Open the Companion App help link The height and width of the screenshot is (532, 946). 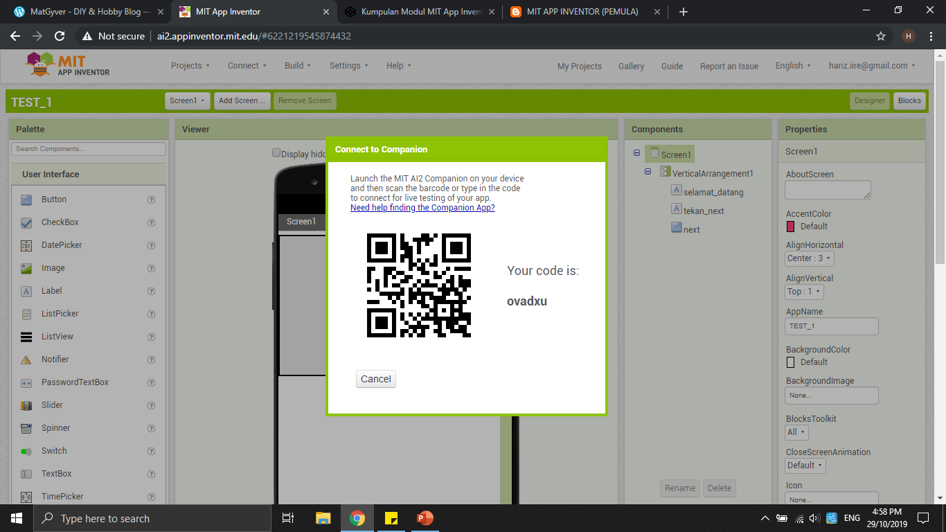point(422,208)
